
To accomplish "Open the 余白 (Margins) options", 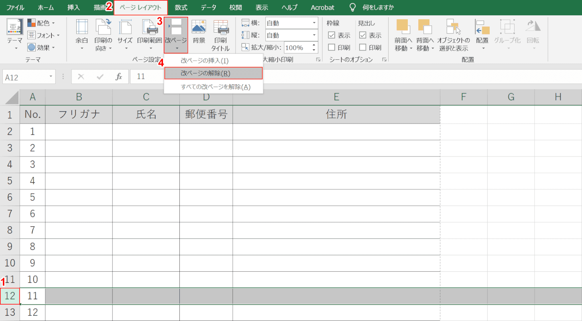I will coord(82,35).
